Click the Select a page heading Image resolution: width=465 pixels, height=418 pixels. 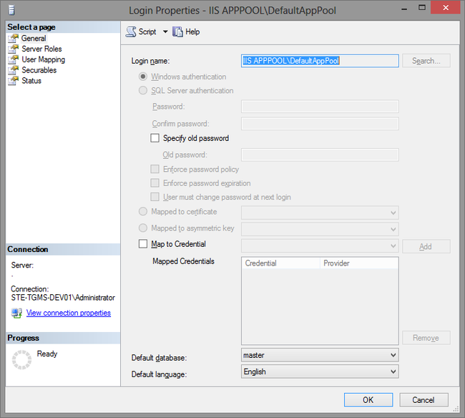31,27
